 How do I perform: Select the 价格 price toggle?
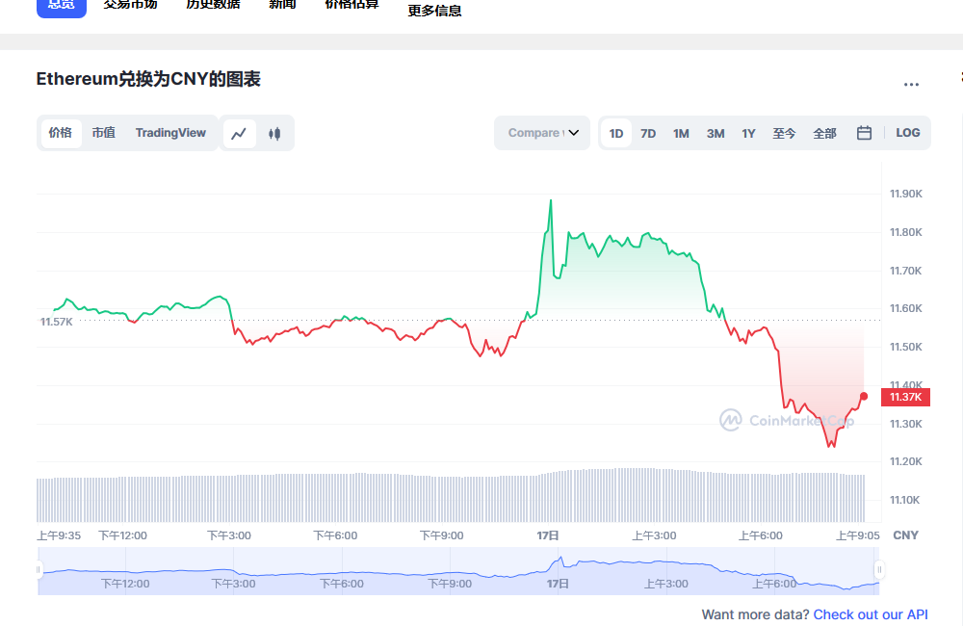(61, 133)
